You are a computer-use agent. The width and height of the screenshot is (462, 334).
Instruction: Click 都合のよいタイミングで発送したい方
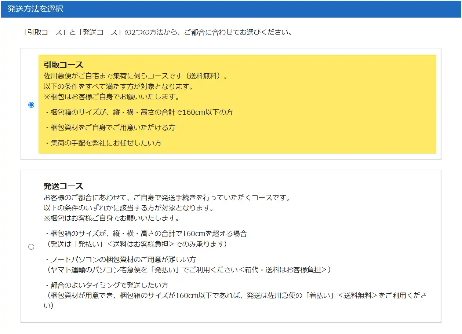[x=106, y=285]
